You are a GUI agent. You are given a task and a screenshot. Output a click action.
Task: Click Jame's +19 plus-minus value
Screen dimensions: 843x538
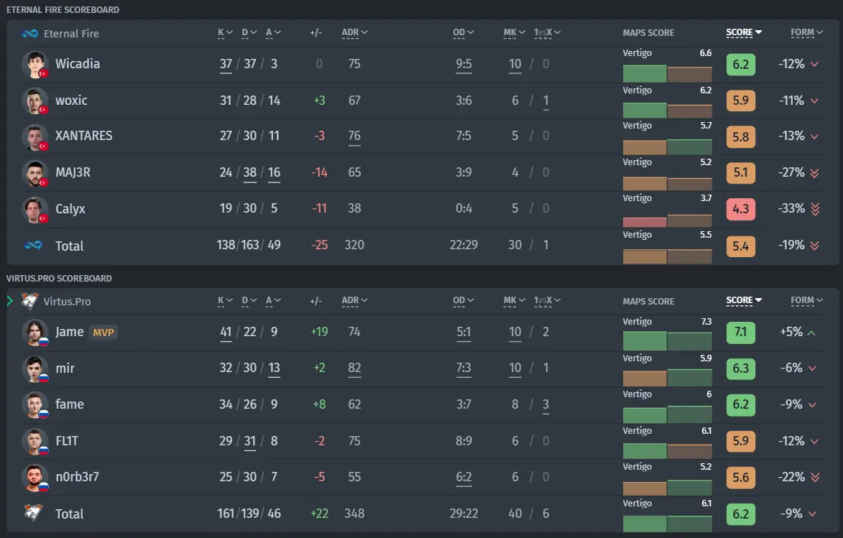pyautogui.click(x=319, y=332)
